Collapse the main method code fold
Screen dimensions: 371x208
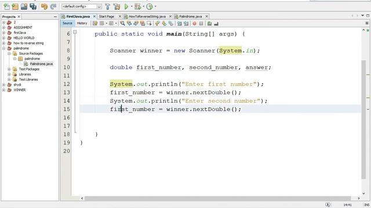75,32
